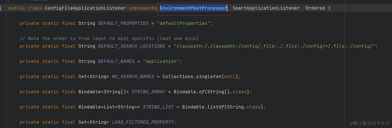This screenshot has width=392, height=128.
Task: Click the public keyword in the class declaration
Action: pos(17,8)
